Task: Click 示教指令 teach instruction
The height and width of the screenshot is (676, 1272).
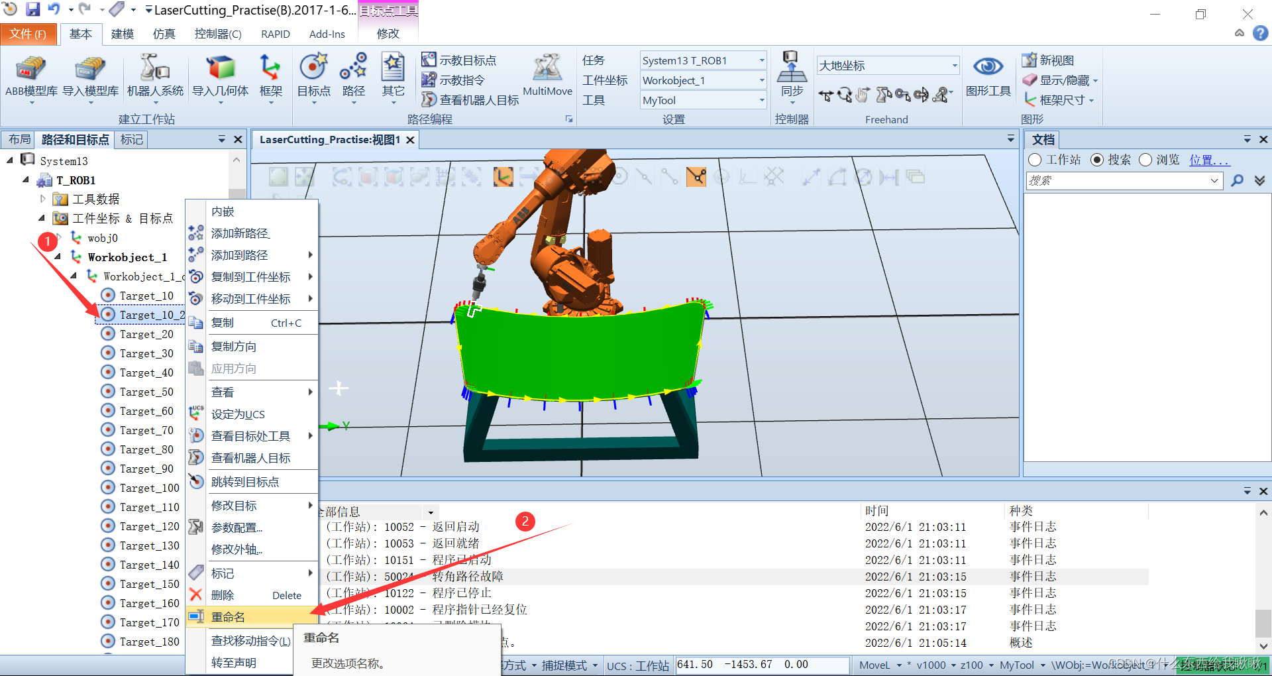Action: point(454,80)
